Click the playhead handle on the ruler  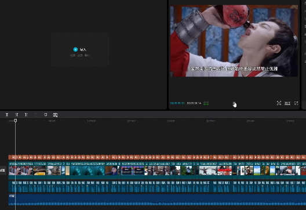tap(16, 121)
